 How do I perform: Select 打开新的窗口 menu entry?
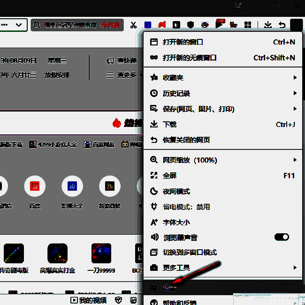[223, 42]
